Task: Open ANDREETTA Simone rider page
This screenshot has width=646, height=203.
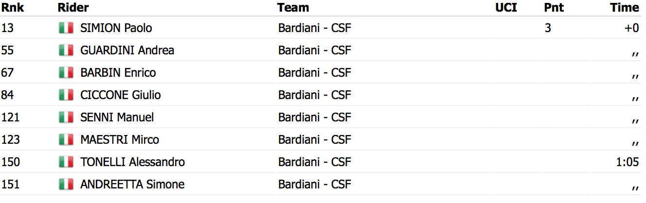Action: [132, 185]
